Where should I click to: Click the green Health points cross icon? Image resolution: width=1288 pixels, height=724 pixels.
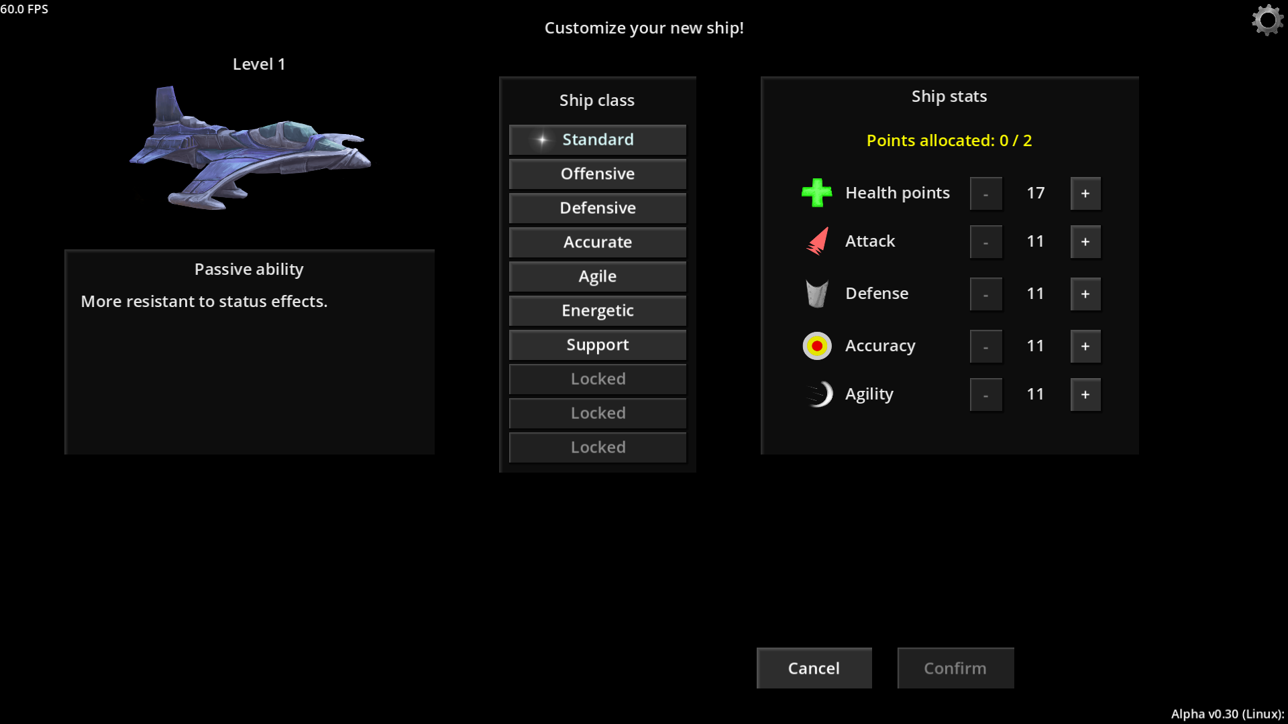click(x=816, y=193)
